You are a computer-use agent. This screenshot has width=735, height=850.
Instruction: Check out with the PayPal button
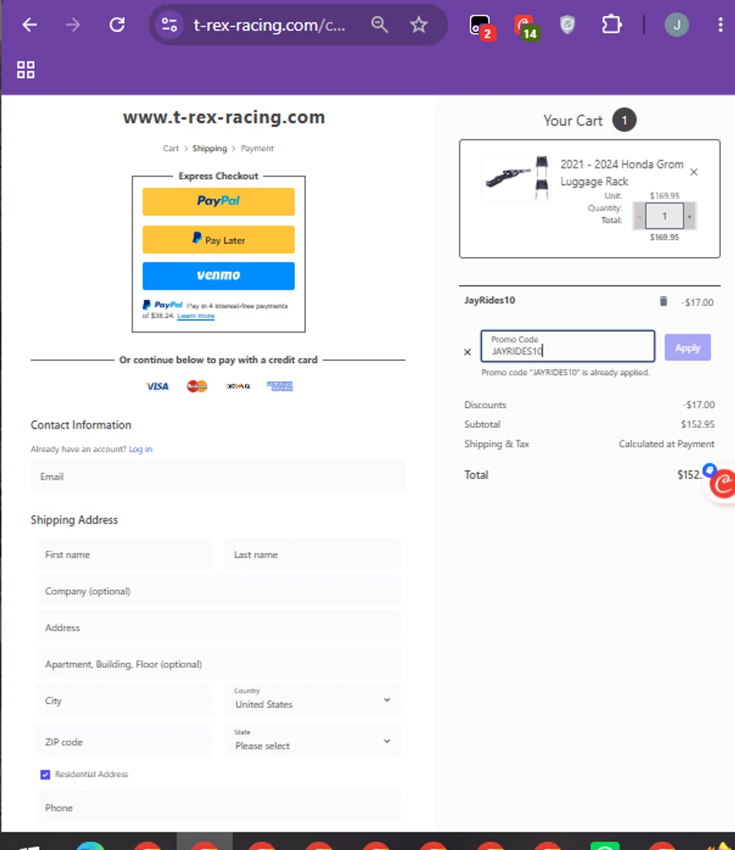pyautogui.click(x=219, y=202)
